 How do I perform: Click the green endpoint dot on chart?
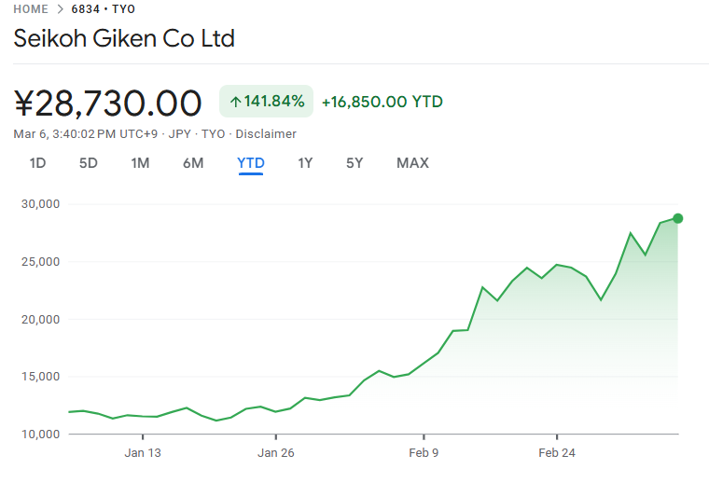pyautogui.click(x=678, y=218)
